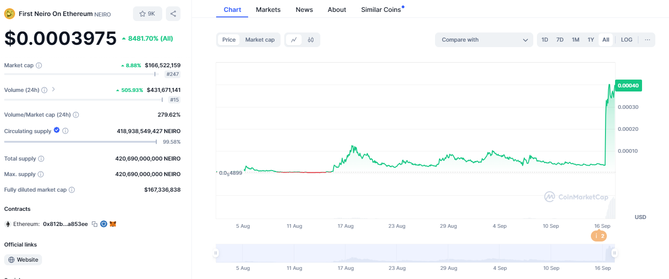
Task: Open the share options button
Action: (173, 14)
